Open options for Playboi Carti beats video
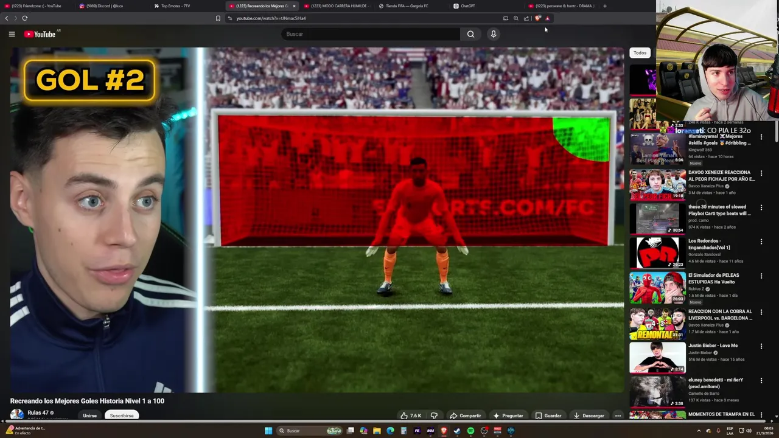This screenshot has width=779, height=438. [761, 207]
